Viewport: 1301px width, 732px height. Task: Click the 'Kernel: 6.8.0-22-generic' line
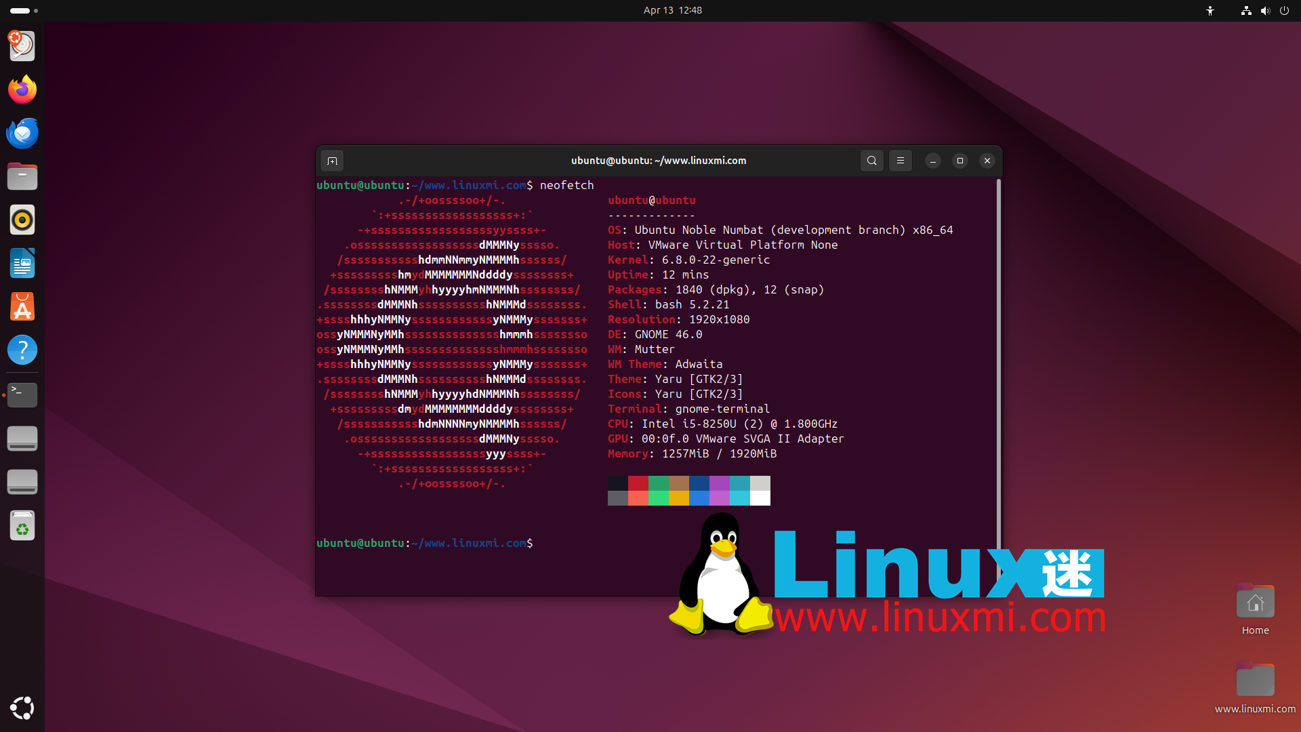(x=688, y=260)
